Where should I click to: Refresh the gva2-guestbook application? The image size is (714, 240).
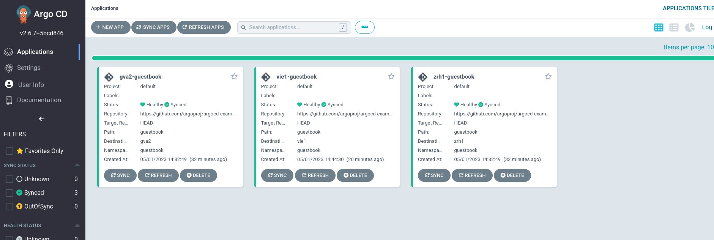(158, 175)
